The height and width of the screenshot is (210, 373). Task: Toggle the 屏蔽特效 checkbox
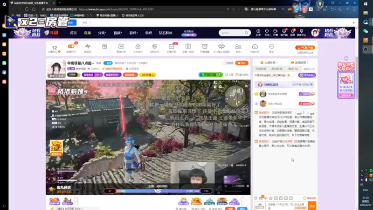pyautogui.click(x=304, y=198)
